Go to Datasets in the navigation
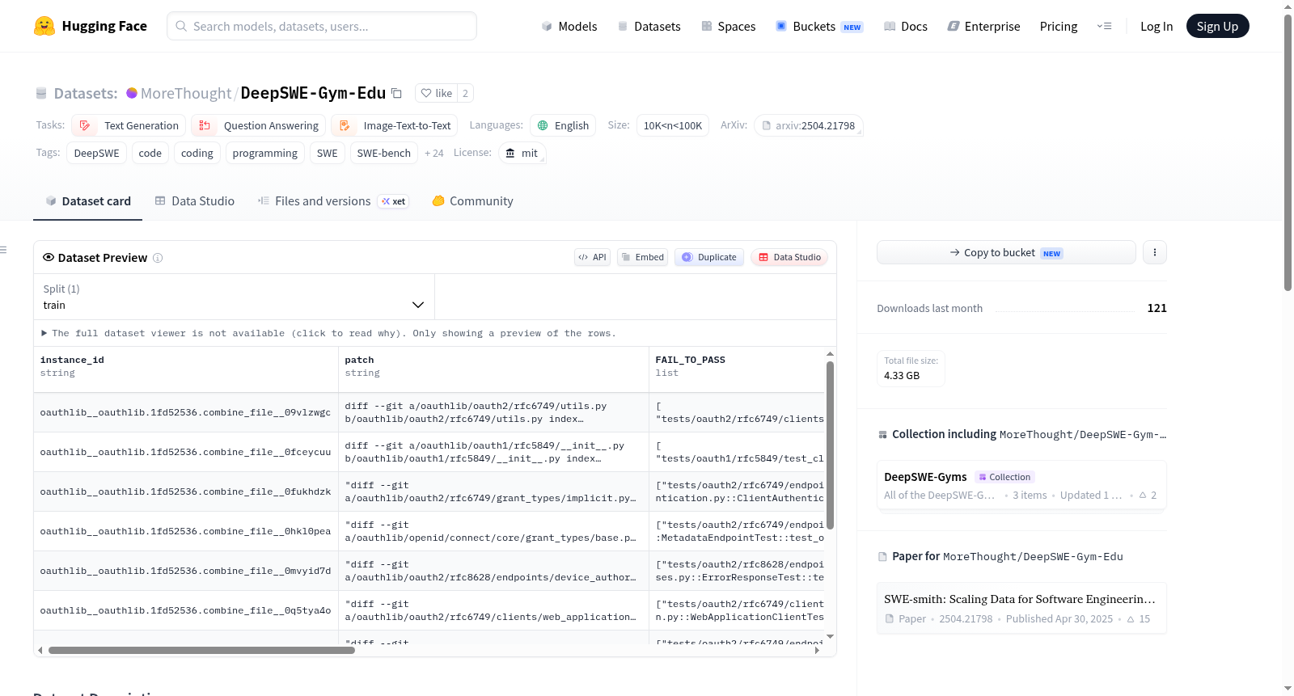The width and height of the screenshot is (1294, 696). (649, 26)
